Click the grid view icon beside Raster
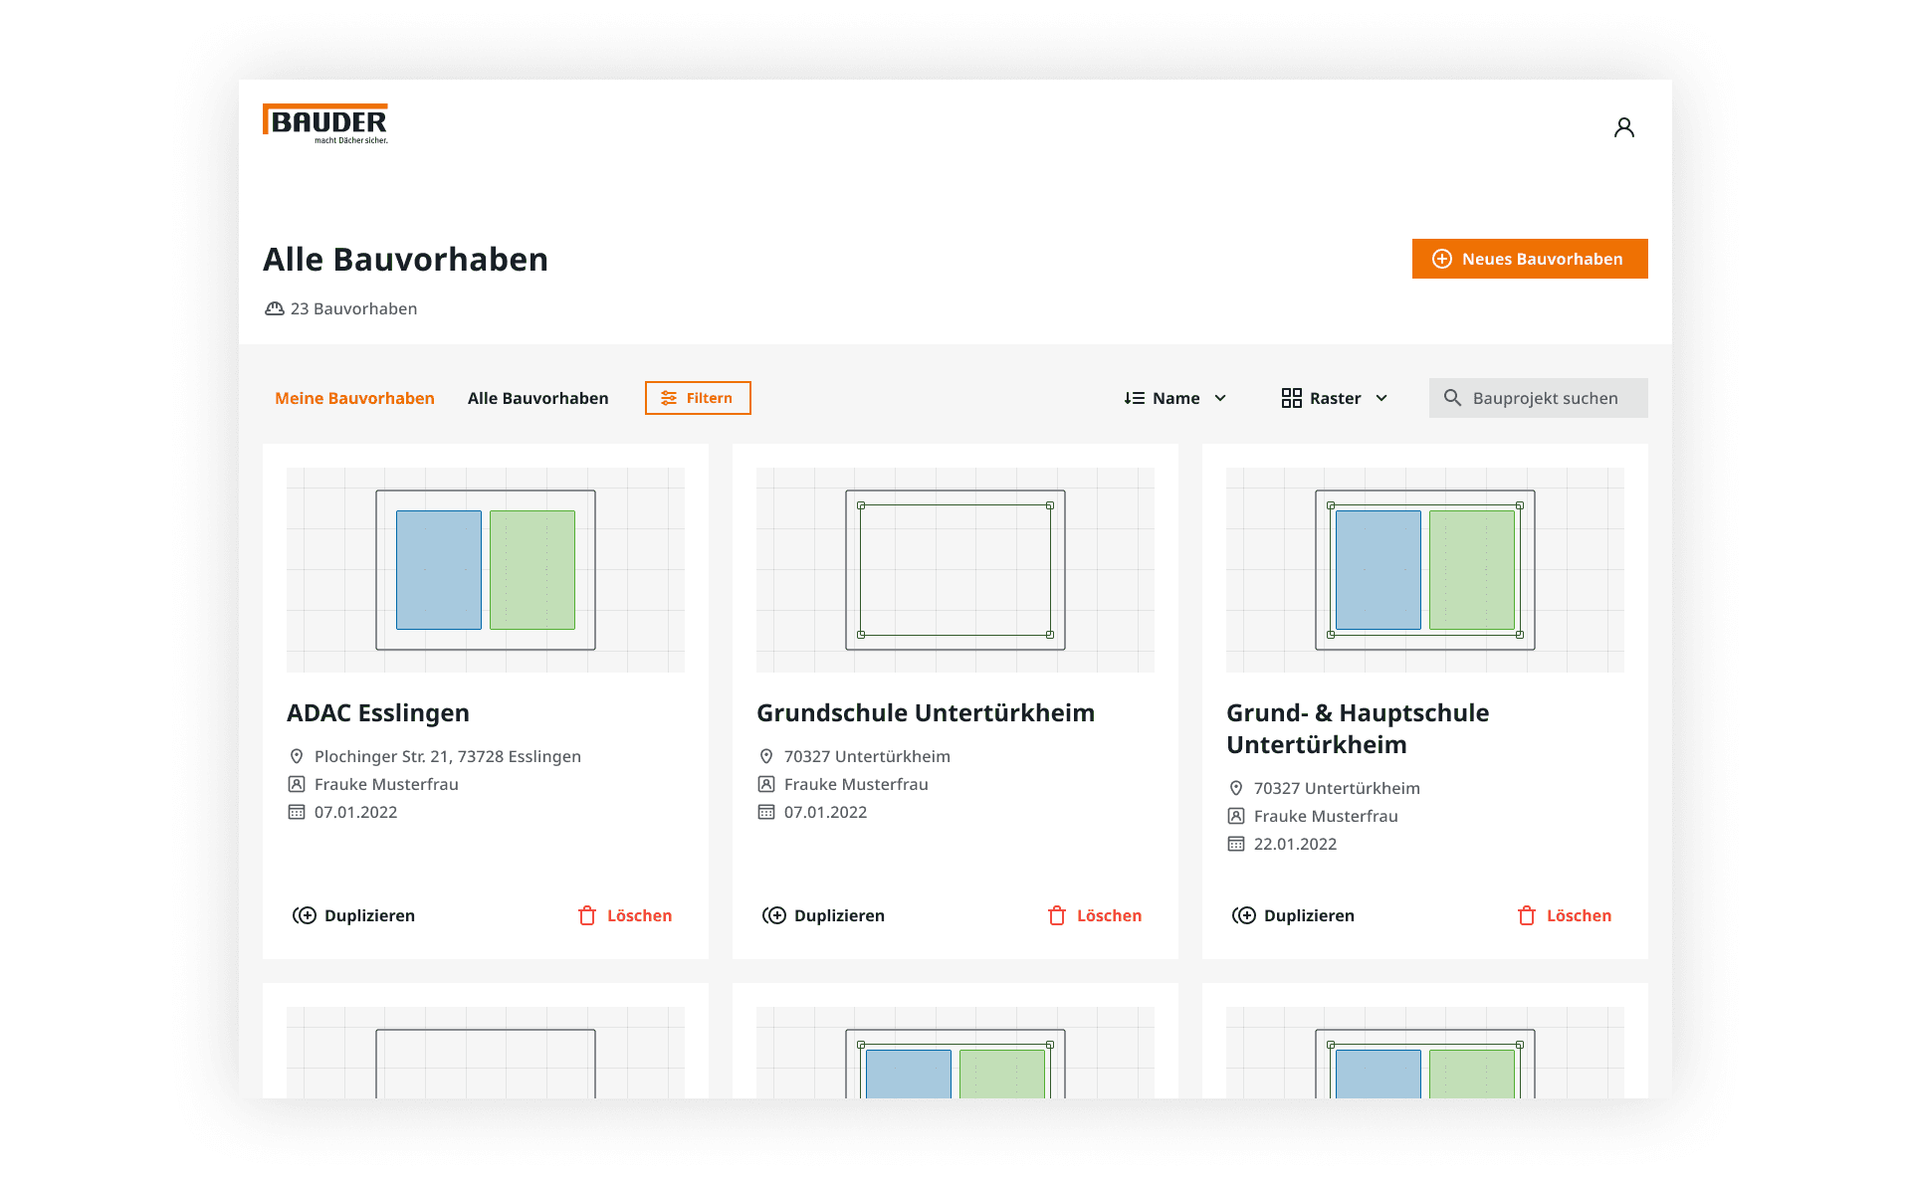 [x=1291, y=398]
